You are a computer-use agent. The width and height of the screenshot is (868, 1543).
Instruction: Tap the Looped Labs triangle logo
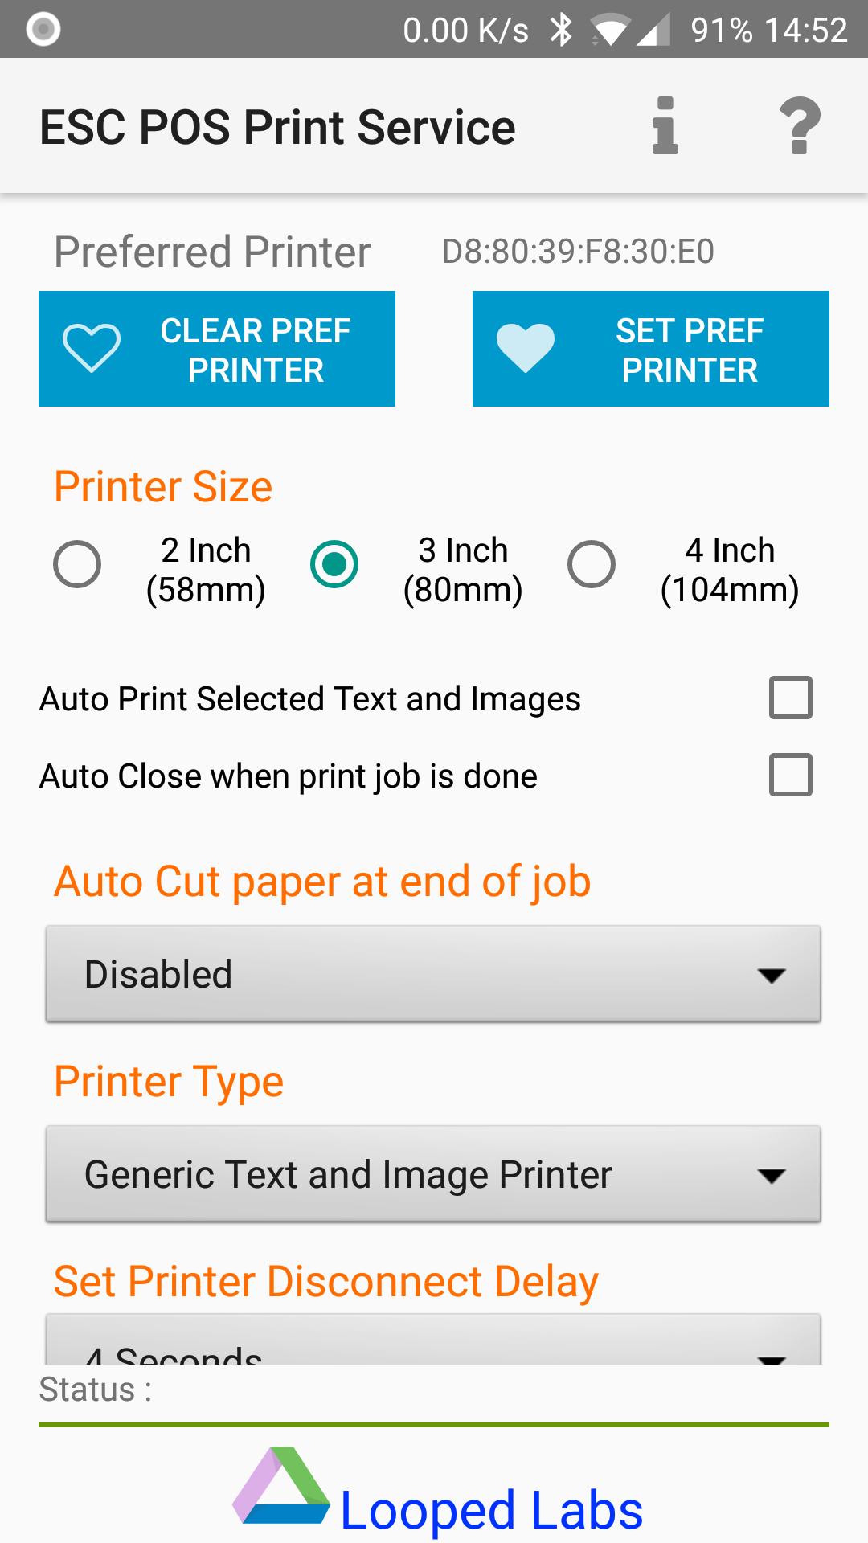[281, 1485]
